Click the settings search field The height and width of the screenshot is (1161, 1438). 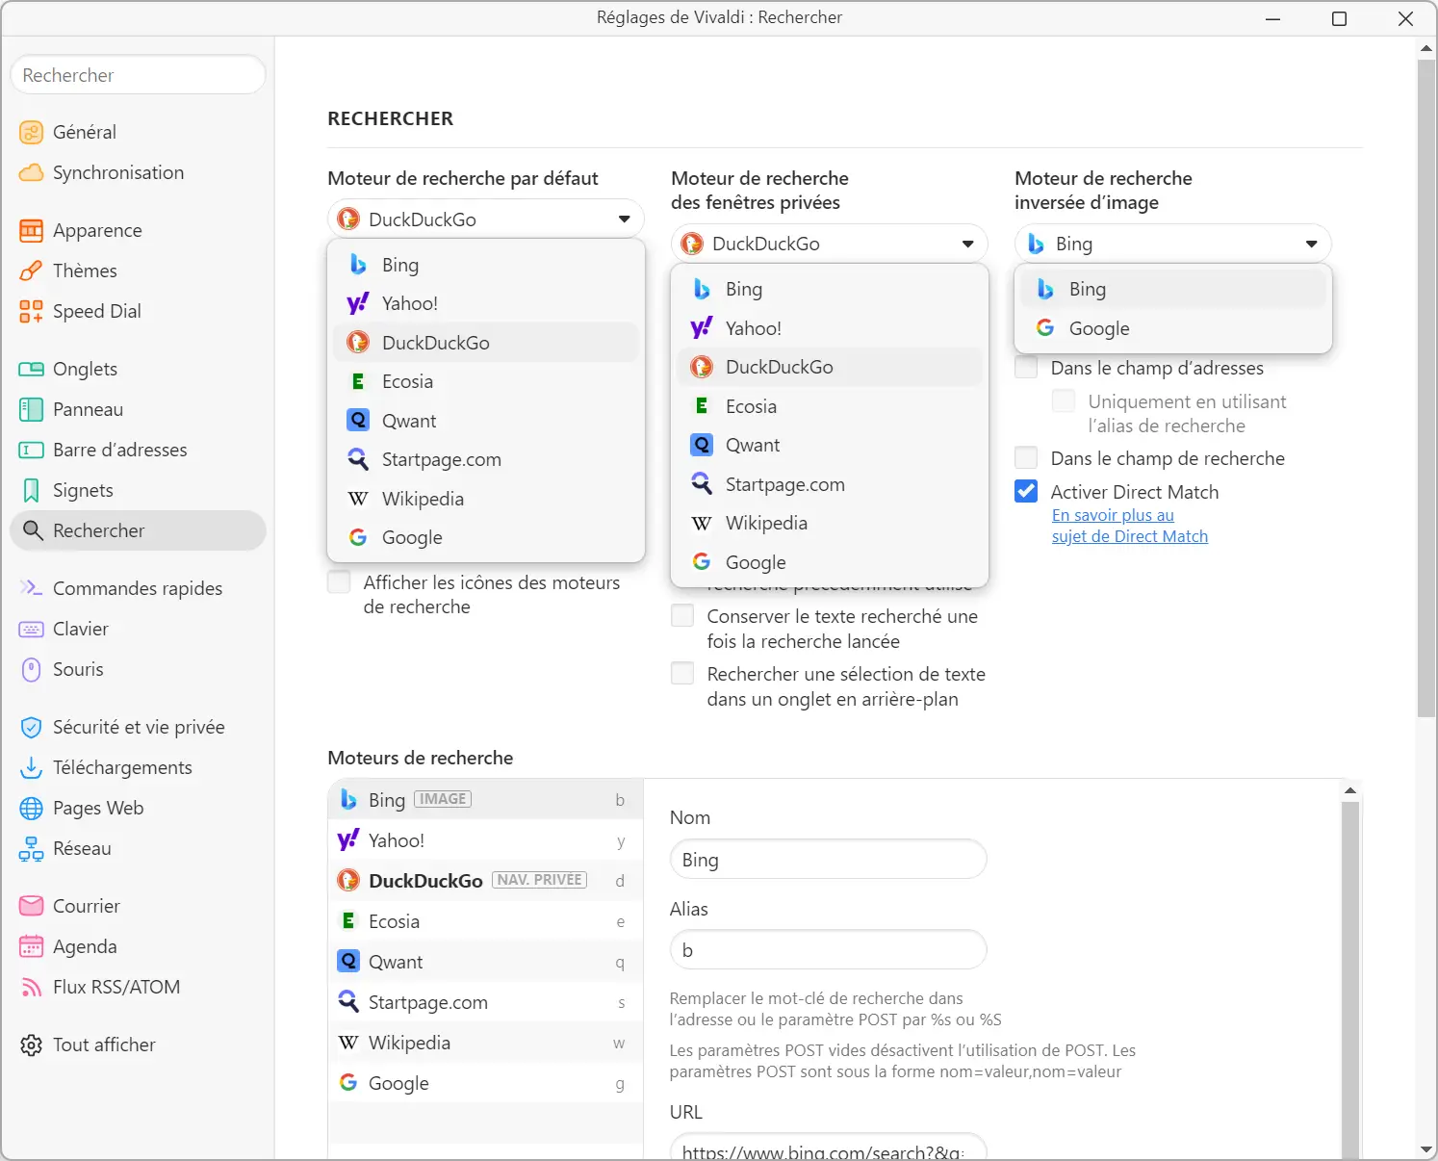point(138,74)
